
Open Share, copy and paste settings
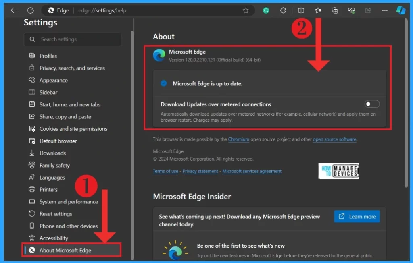pos(65,117)
